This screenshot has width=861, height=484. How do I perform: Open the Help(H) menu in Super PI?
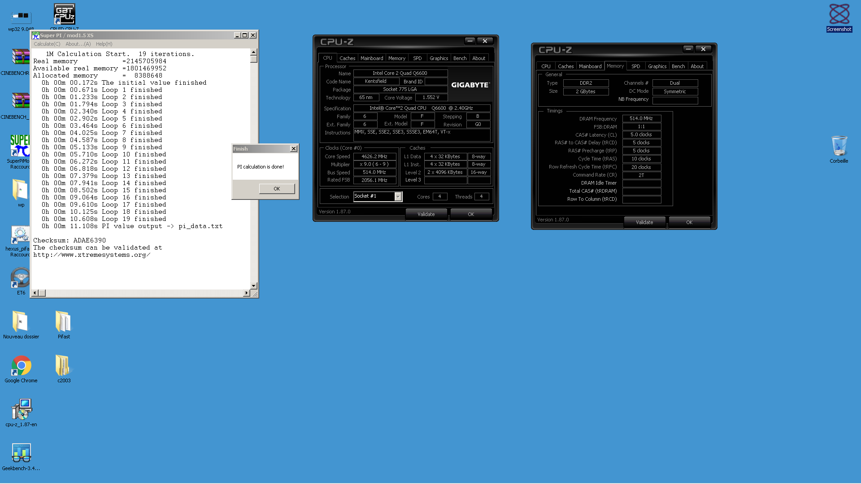click(x=104, y=44)
